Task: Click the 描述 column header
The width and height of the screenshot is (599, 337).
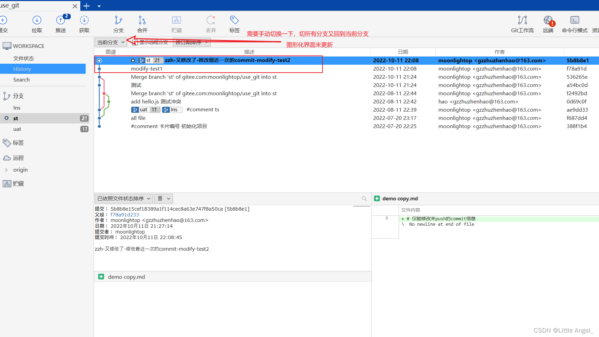Action: [249, 52]
